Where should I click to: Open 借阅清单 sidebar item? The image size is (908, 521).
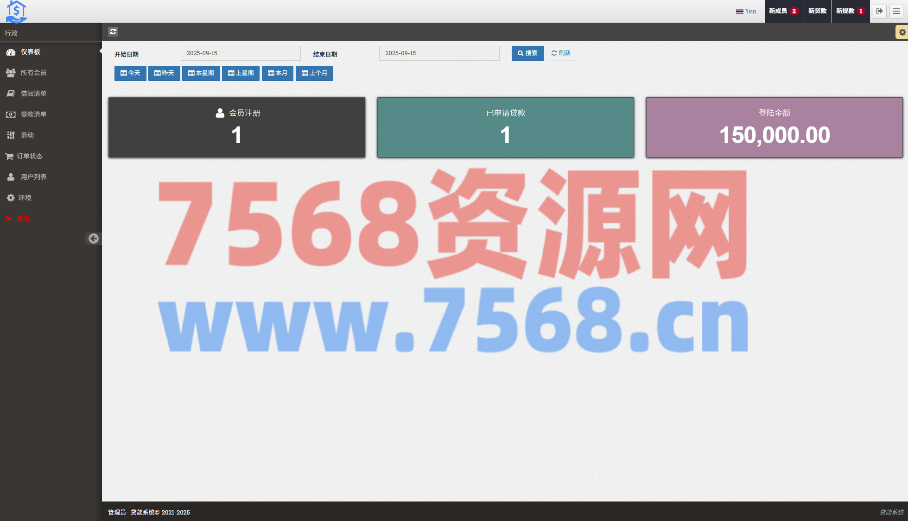point(33,94)
